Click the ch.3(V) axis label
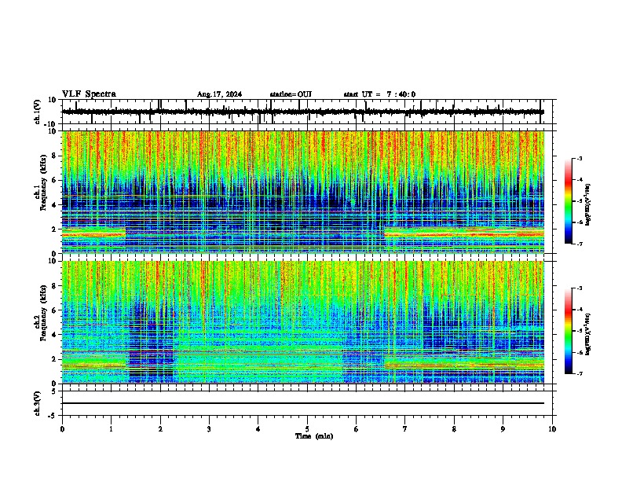Screen dimensions: 622x481 click(38, 403)
